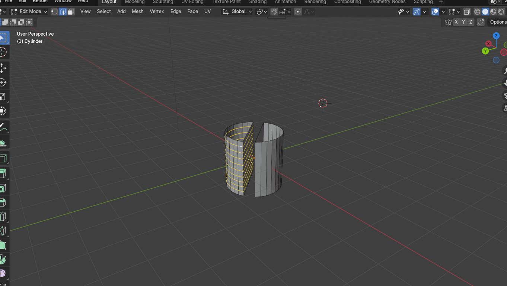Open mesh edit mode overlays dropdown
Image resolution: width=507 pixels, height=286 pixels.
[x=454, y=12]
